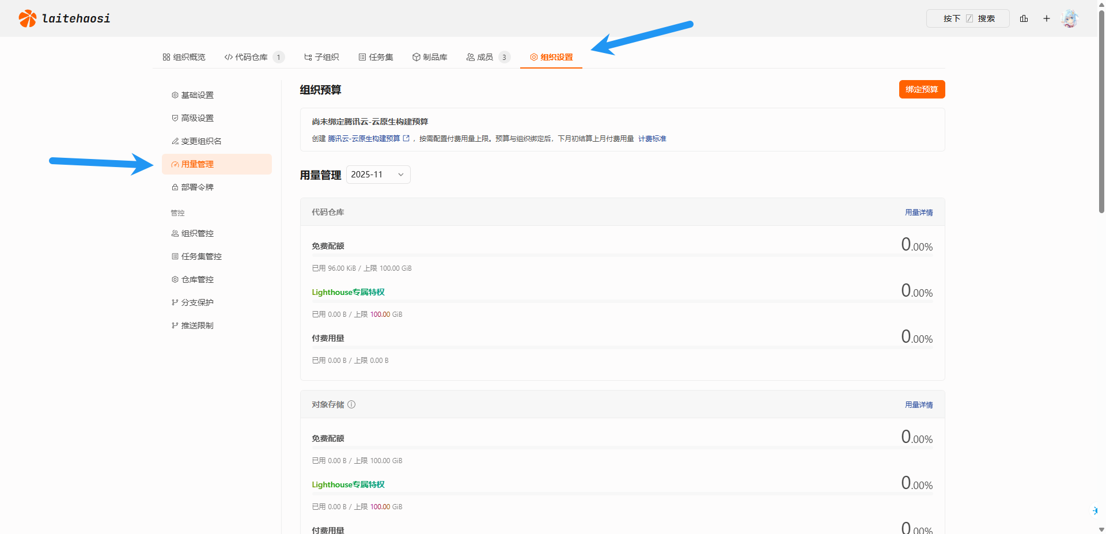The width and height of the screenshot is (1106, 534).
Task: Select 部署令牌 in the sidebar
Action: [x=197, y=187]
